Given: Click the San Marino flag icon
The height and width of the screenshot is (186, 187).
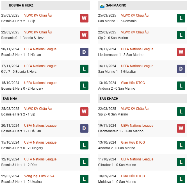Looking at the screenshot, I should (x=102, y=5).
